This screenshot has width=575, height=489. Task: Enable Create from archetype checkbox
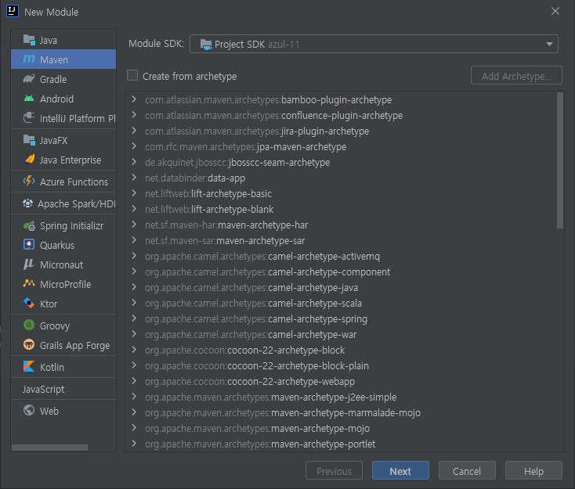click(x=132, y=75)
